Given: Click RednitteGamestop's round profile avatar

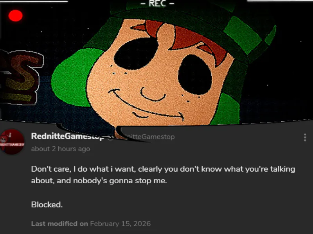Looking at the screenshot, I should tap(12, 142).
